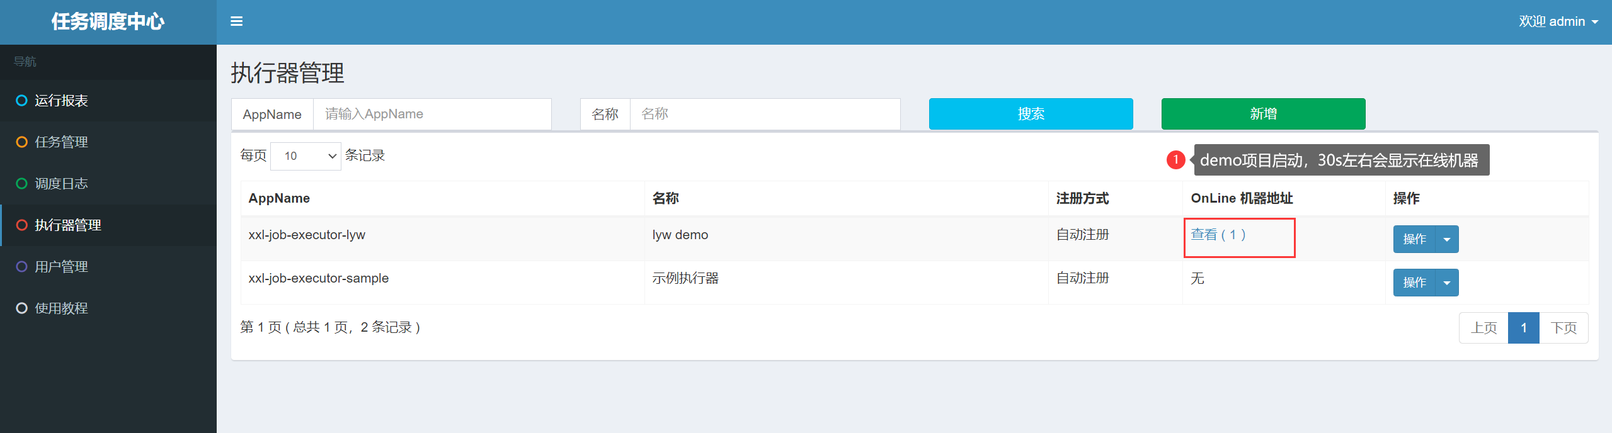Screen dimensions: 1612x433
Task: Expand 操作 arrow for xxl-job-executor-sample row
Action: pyautogui.click(x=1447, y=283)
